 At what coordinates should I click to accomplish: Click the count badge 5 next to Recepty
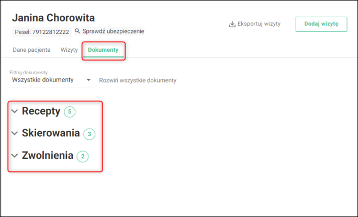click(70, 111)
